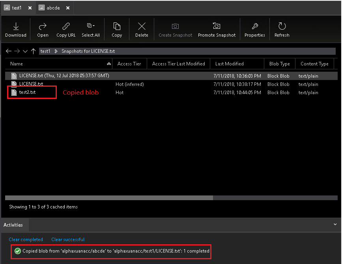Switch to the test1 tab
342x264 pixels.
point(16,7)
